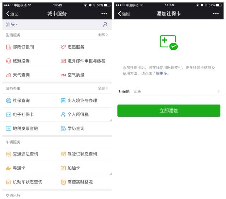Select the 高速实时路况 entry text
This screenshot has width=226, height=199.
[x=80, y=182]
